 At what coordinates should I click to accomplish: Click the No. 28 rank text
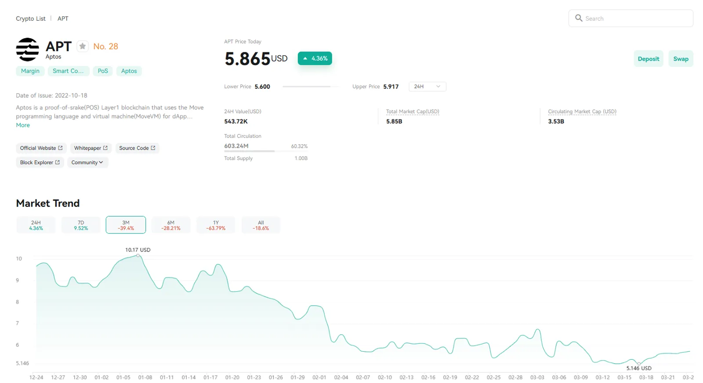105,46
